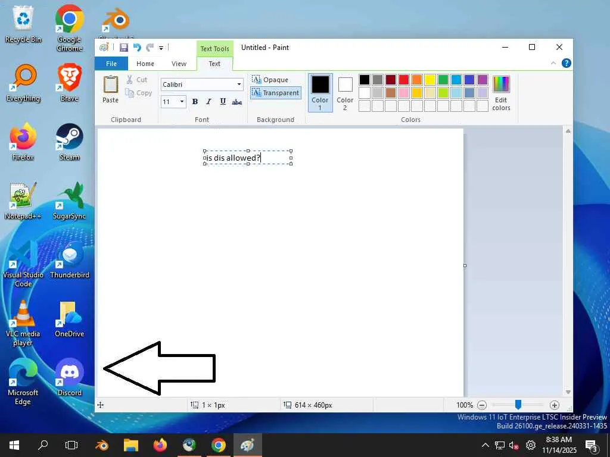Click the Redo arrow icon
Screen dimensions: 610x457
click(150, 48)
